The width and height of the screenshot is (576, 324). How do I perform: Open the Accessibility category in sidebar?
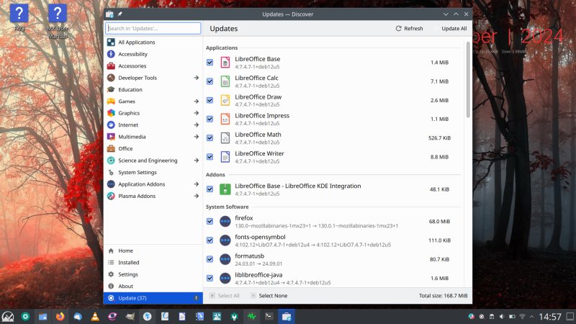[132, 54]
